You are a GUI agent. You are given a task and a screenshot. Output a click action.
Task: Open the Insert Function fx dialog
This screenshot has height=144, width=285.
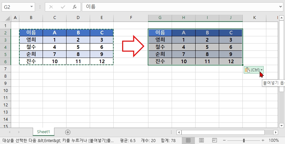(x=74, y=7)
